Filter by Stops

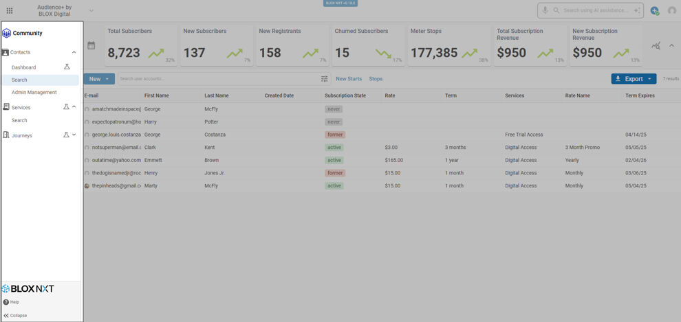376,79
